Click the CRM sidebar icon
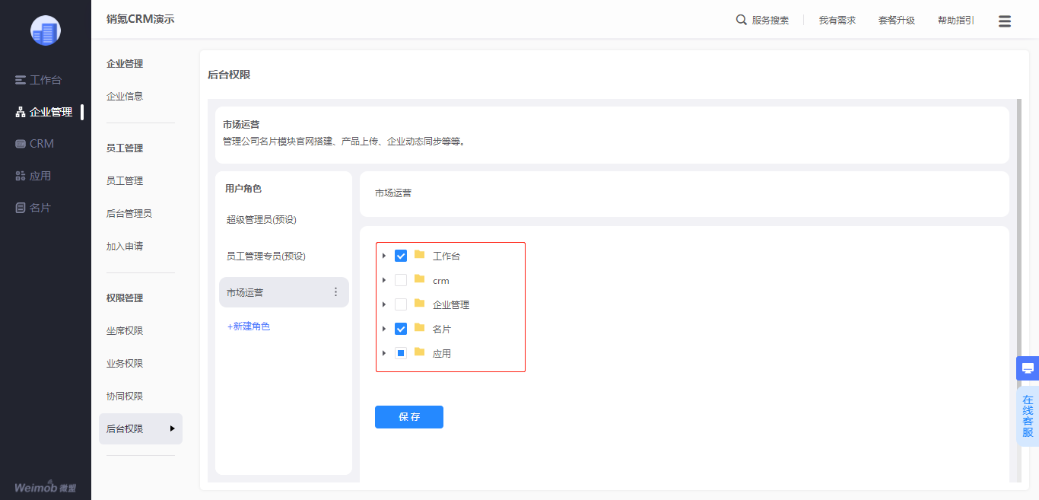The image size is (1039, 500). [21, 144]
